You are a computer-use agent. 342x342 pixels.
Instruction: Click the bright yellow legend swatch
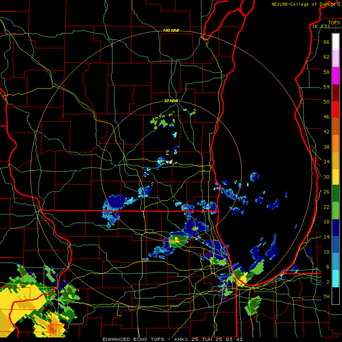(336, 177)
